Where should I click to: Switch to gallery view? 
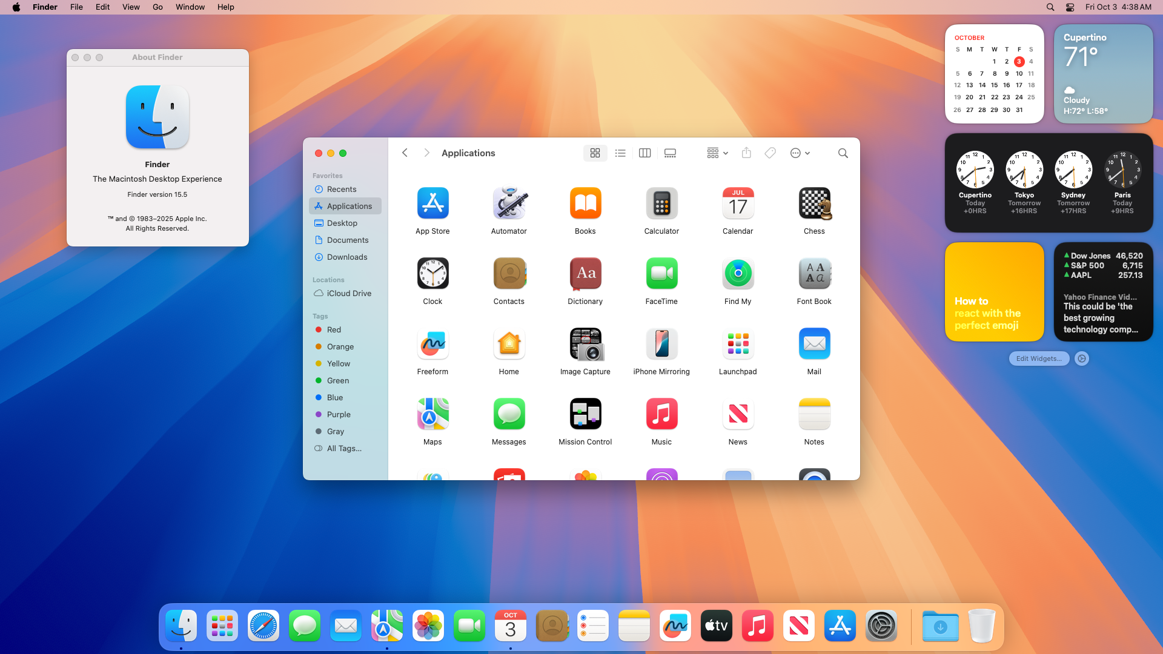[x=669, y=153]
